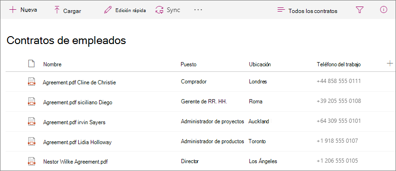Click phone number +64 309 555 0101
396x171 pixels.
pyautogui.click(x=339, y=120)
